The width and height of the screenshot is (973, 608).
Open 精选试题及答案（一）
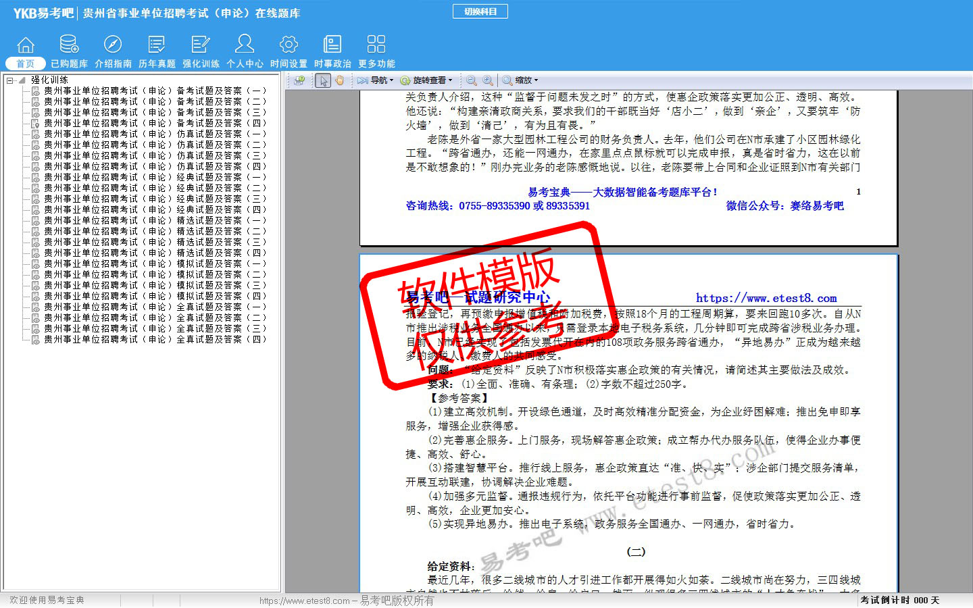(x=155, y=220)
